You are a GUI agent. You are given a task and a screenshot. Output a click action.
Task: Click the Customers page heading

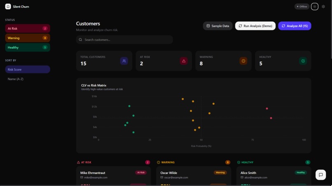(88, 24)
